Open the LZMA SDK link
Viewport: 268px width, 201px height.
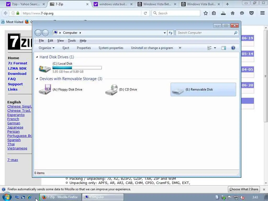17,68
